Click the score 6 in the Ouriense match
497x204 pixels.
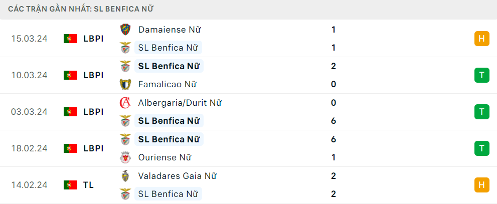pyautogui.click(x=333, y=139)
